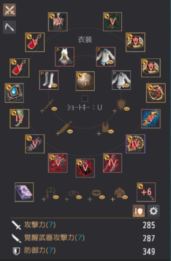Toggle the checkbox above ショートキー：U
171x261 pixels.
pos(85,98)
